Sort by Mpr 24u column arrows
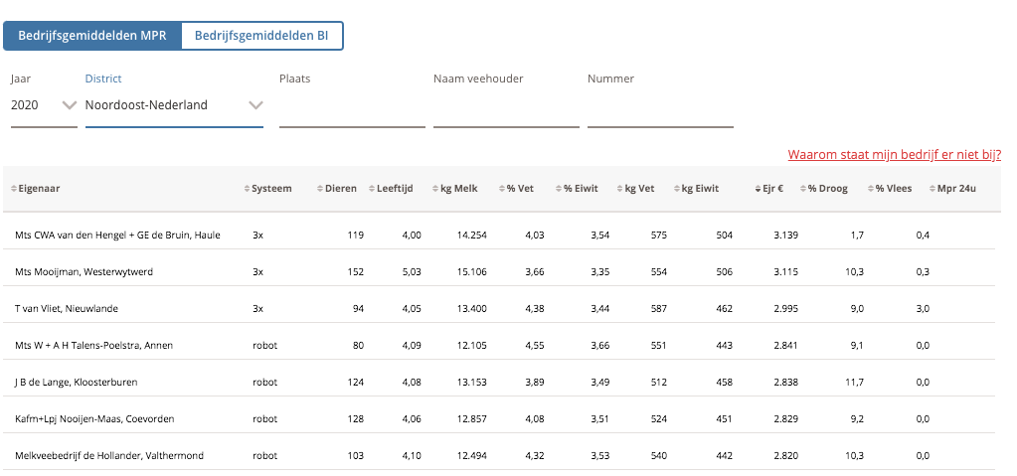 (x=932, y=189)
